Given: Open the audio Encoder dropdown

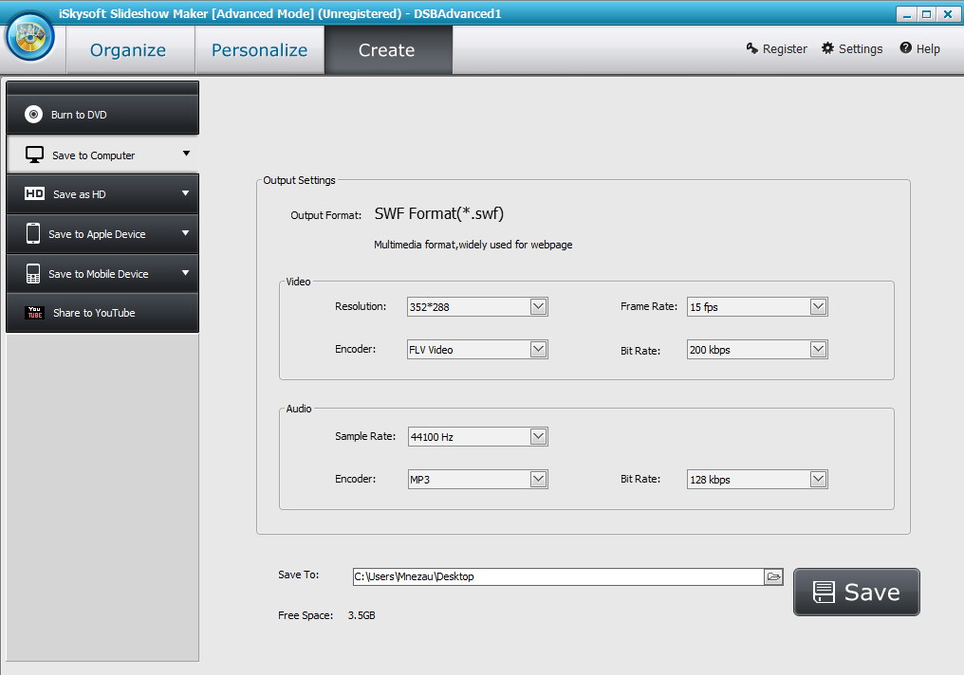Looking at the screenshot, I should click(x=540, y=479).
